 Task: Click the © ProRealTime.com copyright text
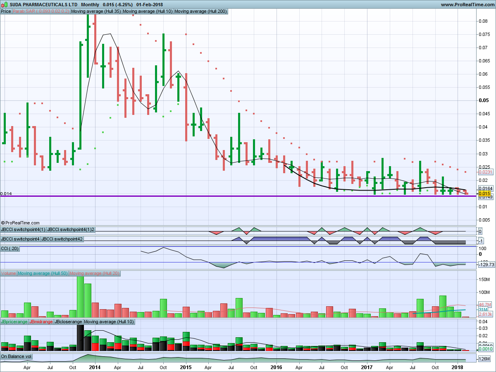click(20, 223)
